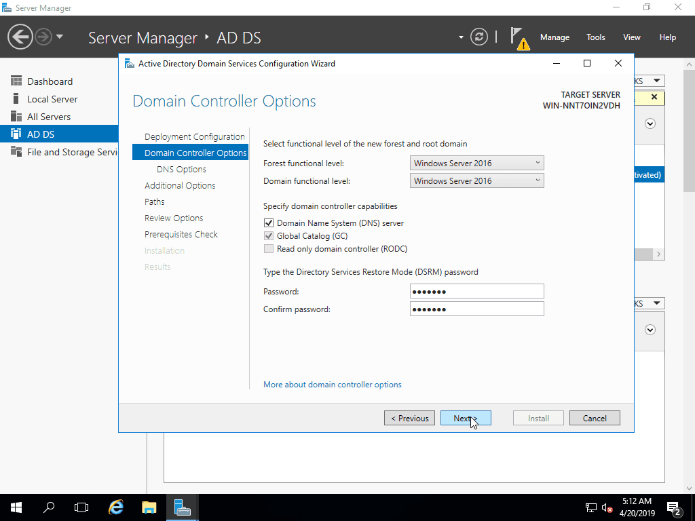Open the Tools menu

click(596, 37)
